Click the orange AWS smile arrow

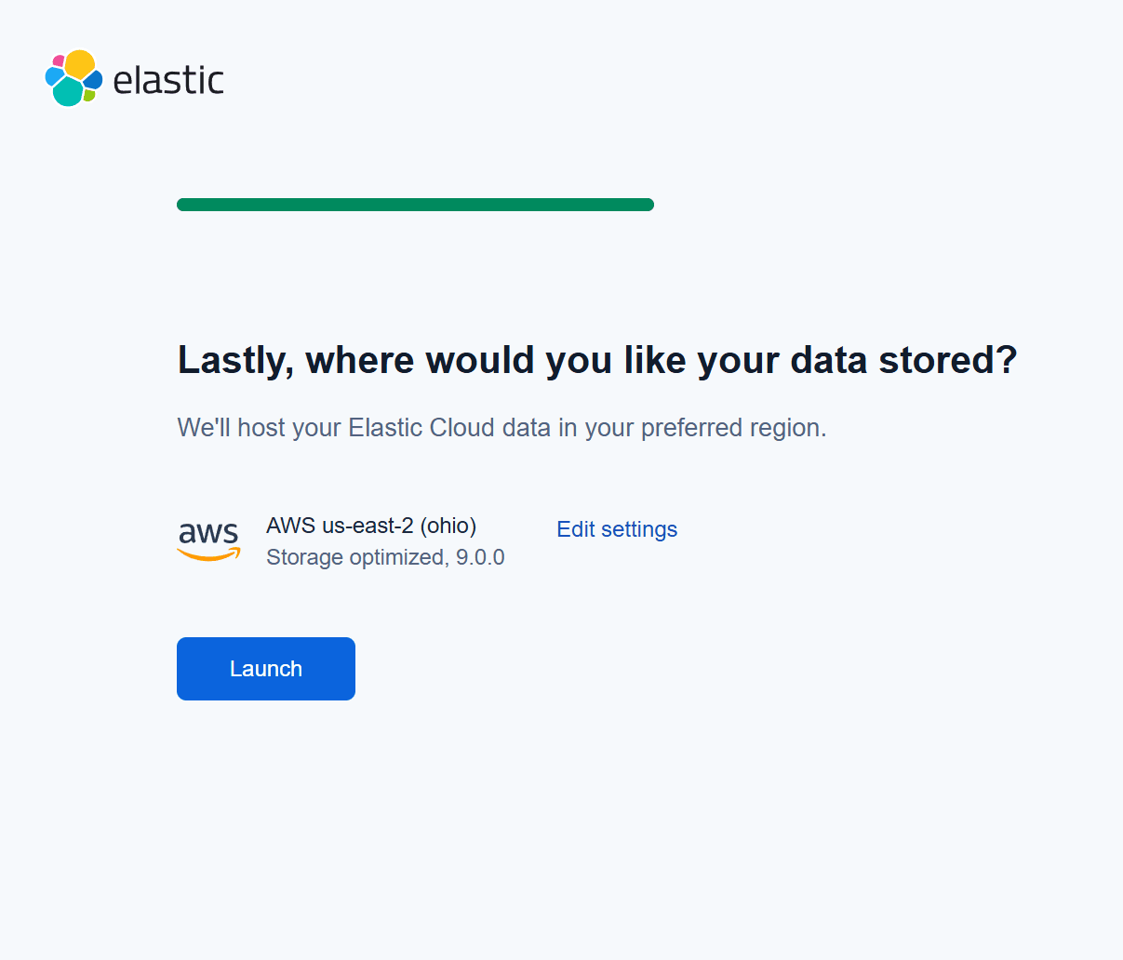pos(208,555)
